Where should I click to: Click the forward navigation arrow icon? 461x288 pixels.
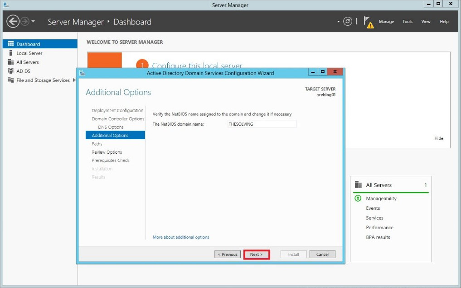[x=24, y=21]
